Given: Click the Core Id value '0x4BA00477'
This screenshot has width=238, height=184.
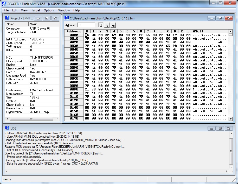Looking at the screenshot, I should (x=38, y=72).
